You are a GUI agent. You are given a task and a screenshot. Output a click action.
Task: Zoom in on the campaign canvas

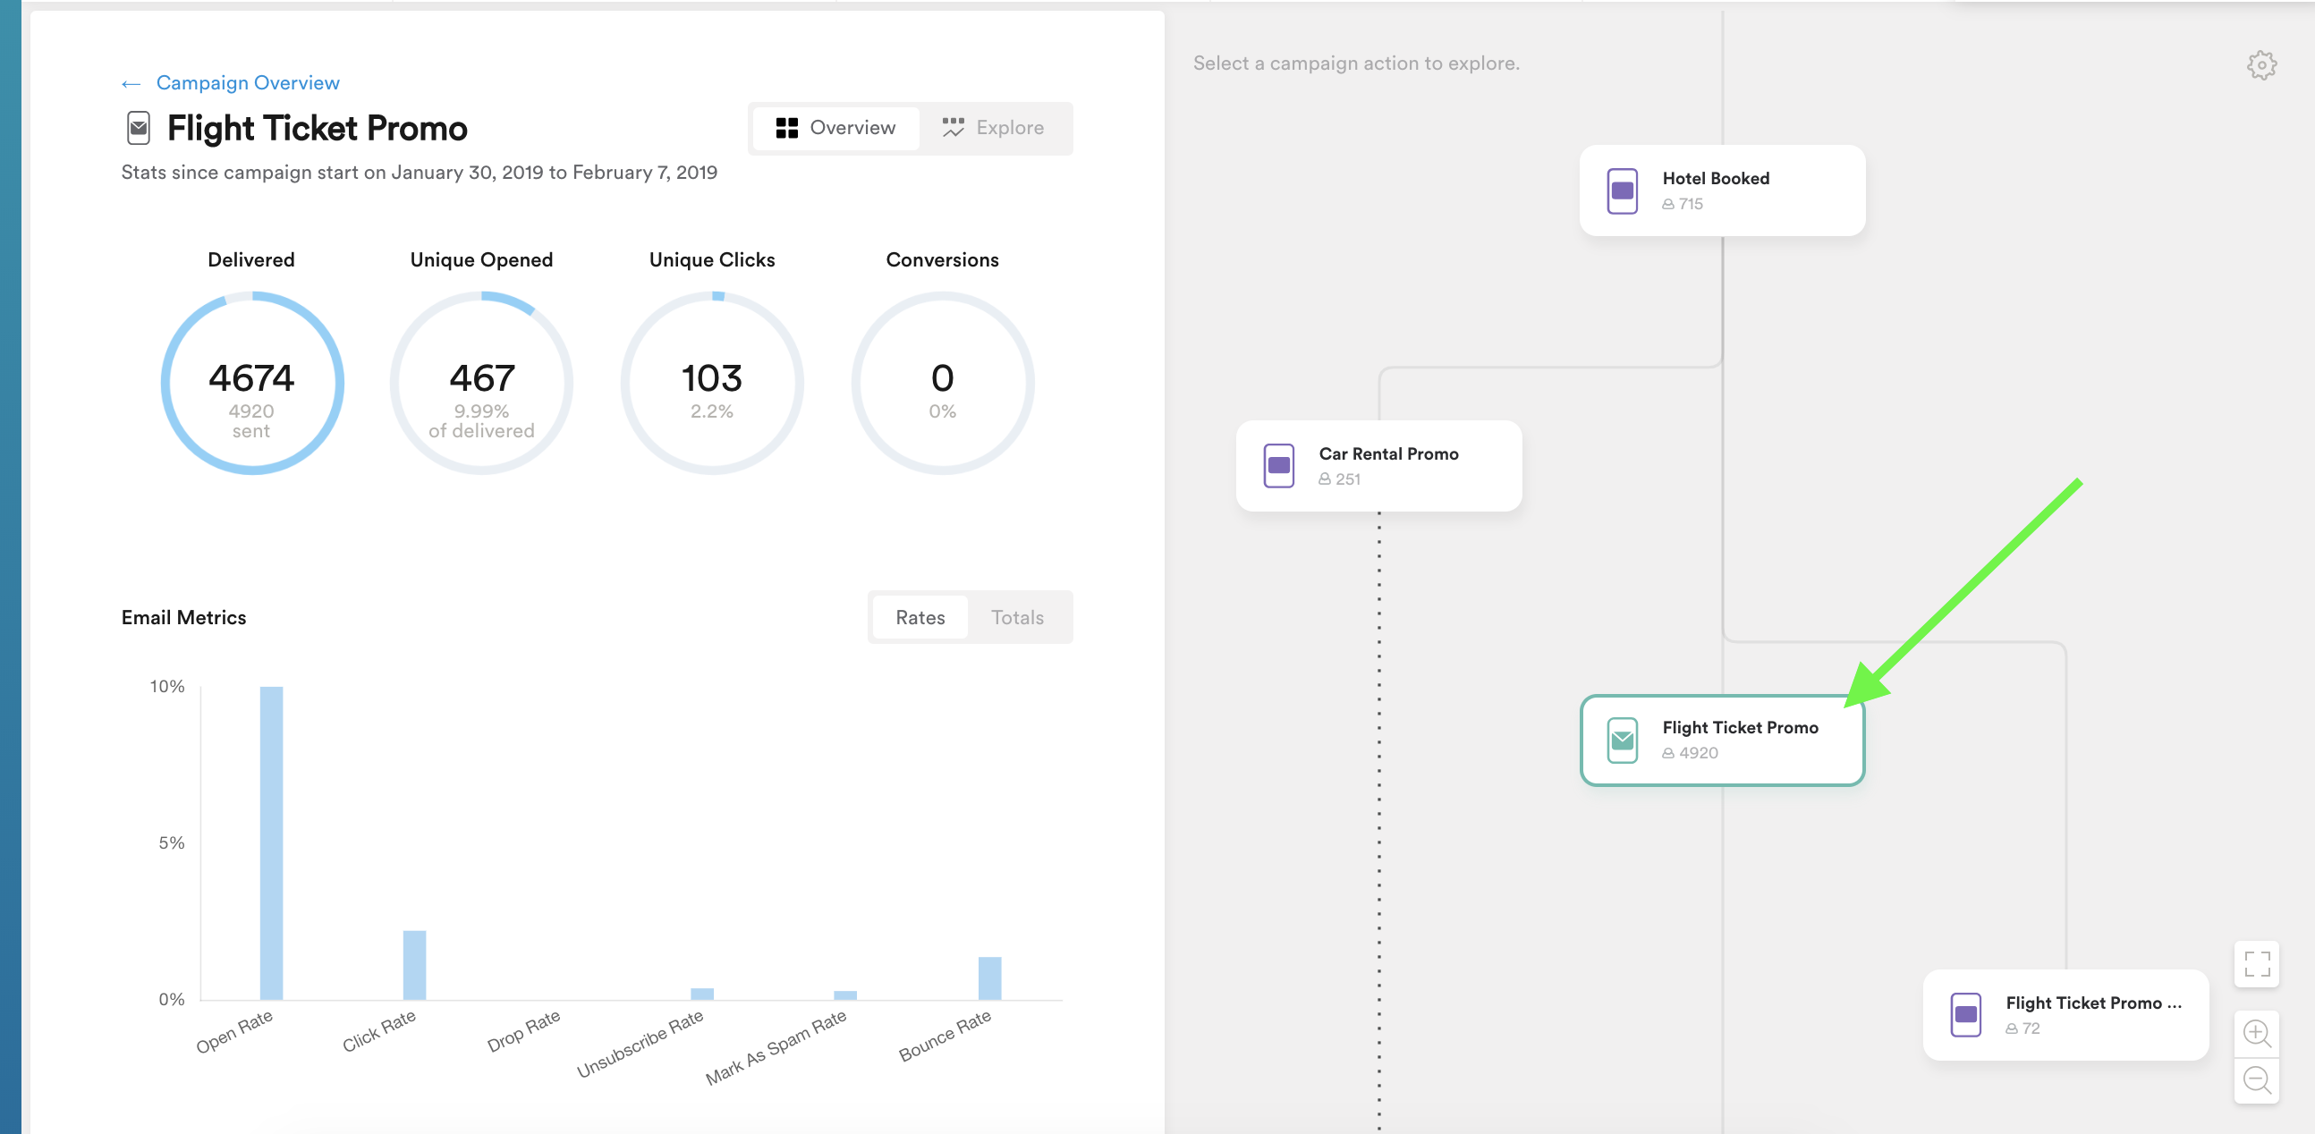[x=2256, y=1032]
